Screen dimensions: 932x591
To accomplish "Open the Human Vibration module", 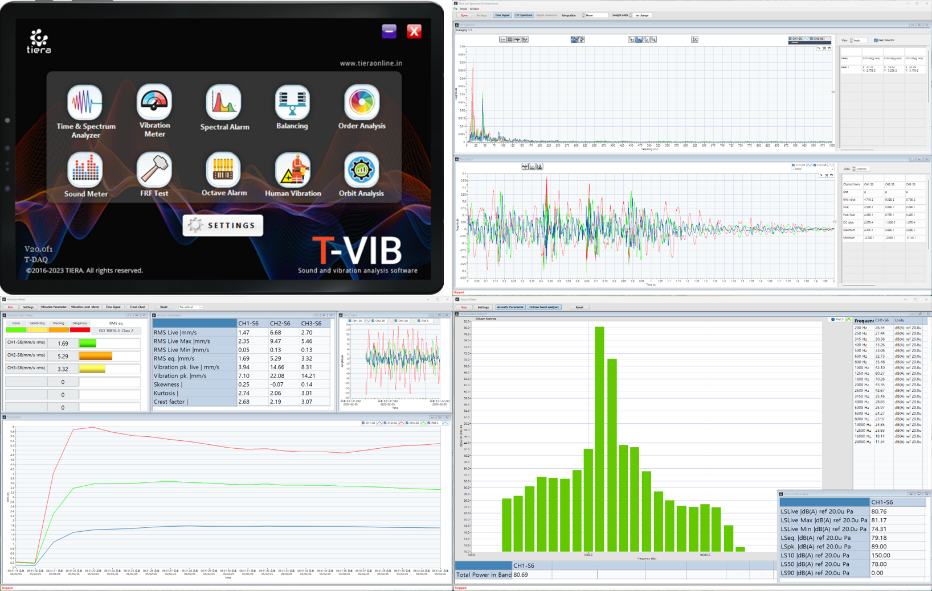I will [x=292, y=170].
